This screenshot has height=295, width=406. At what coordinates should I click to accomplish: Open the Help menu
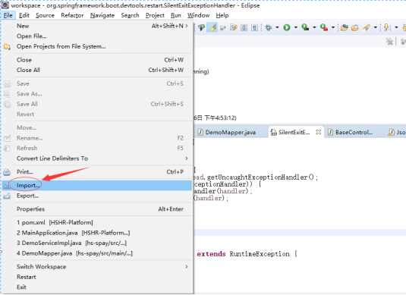coord(222,15)
